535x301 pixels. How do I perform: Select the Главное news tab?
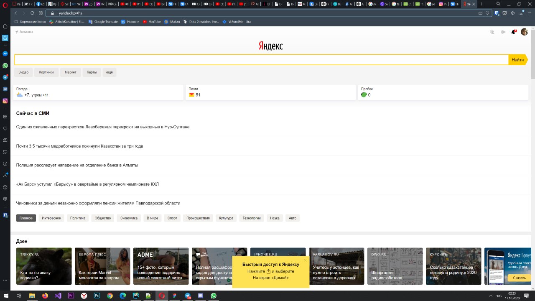[26, 218]
